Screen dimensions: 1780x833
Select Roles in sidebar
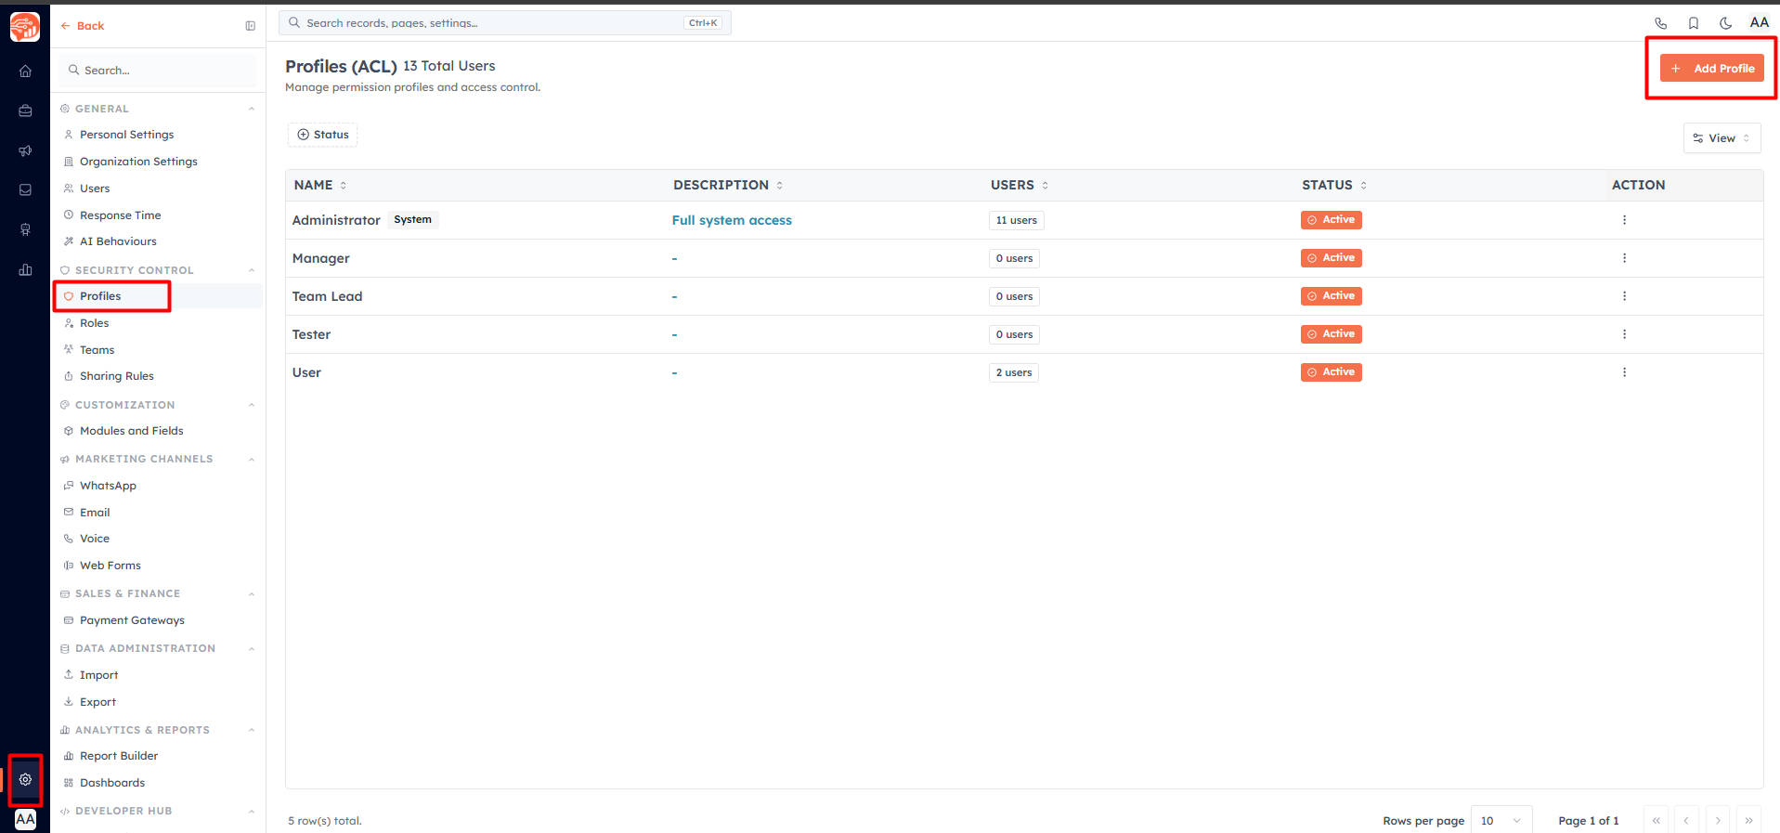point(95,323)
